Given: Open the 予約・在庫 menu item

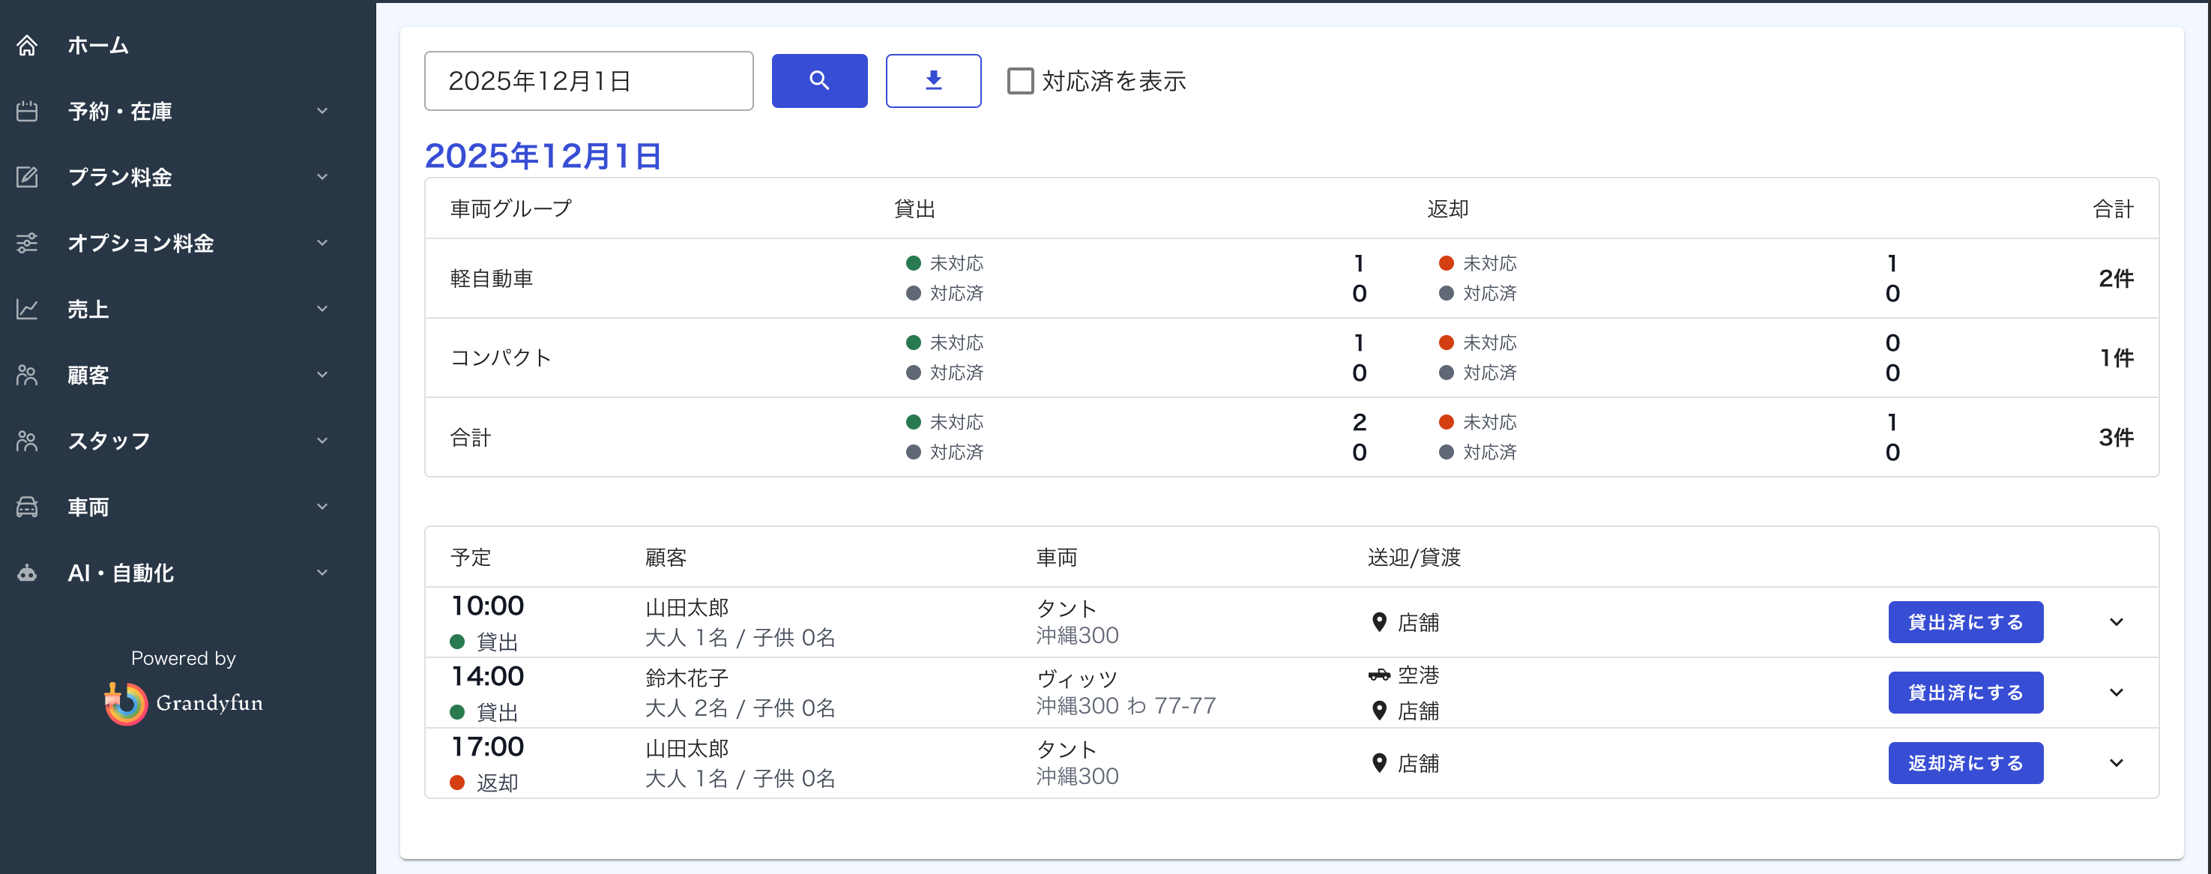Looking at the screenshot, I should pos(120,111).
